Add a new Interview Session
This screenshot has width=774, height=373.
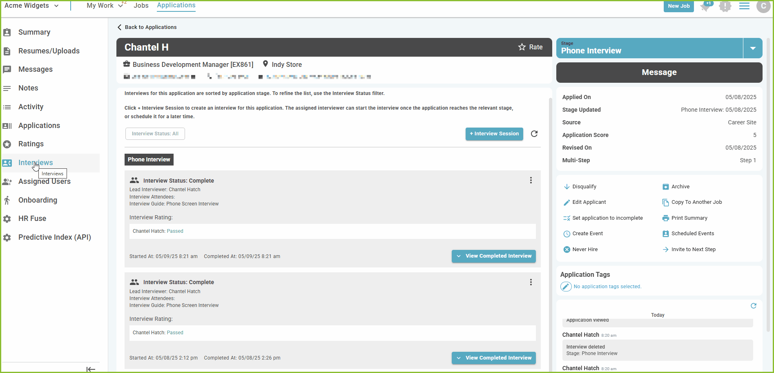494,134
